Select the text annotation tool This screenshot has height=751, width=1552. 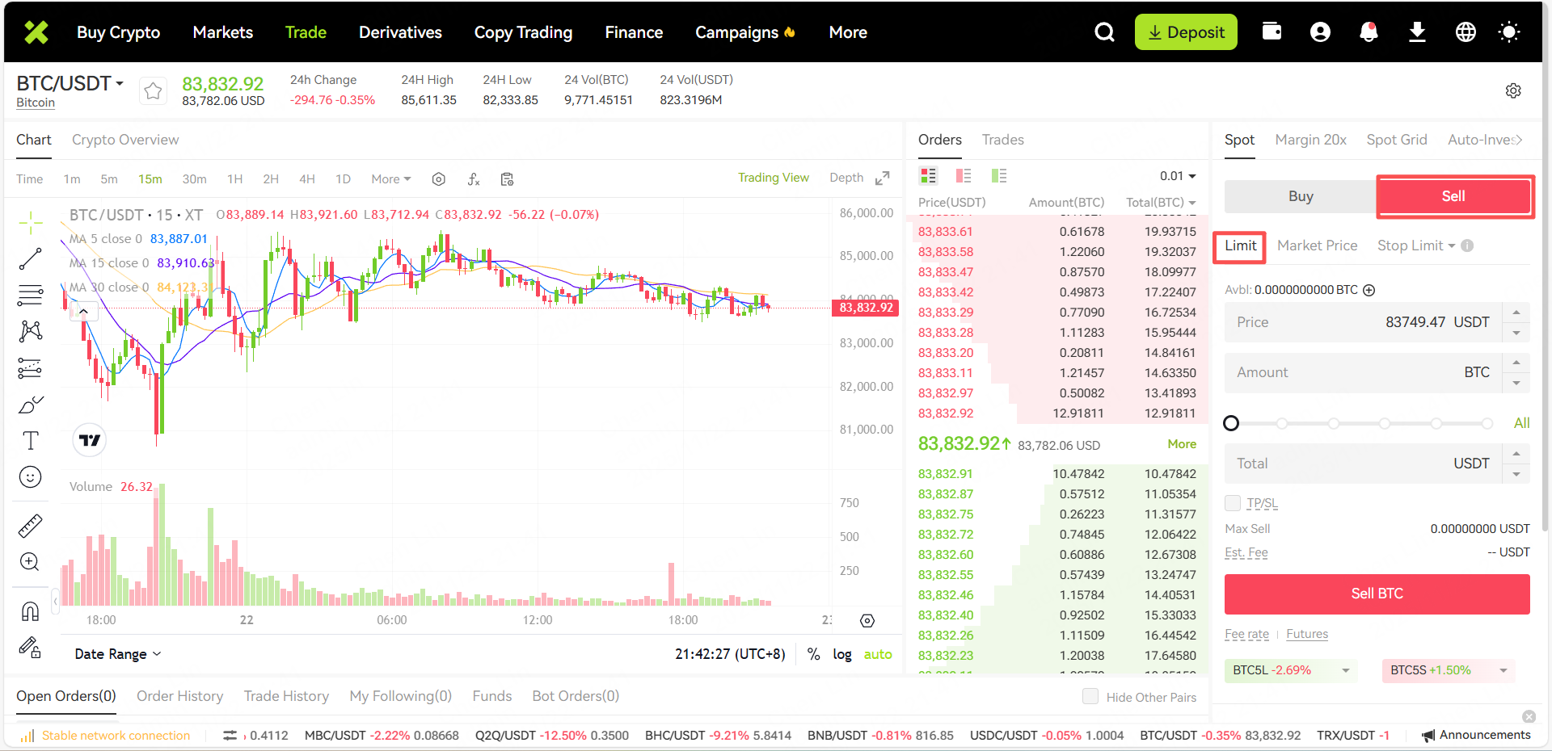pos(30,441)
